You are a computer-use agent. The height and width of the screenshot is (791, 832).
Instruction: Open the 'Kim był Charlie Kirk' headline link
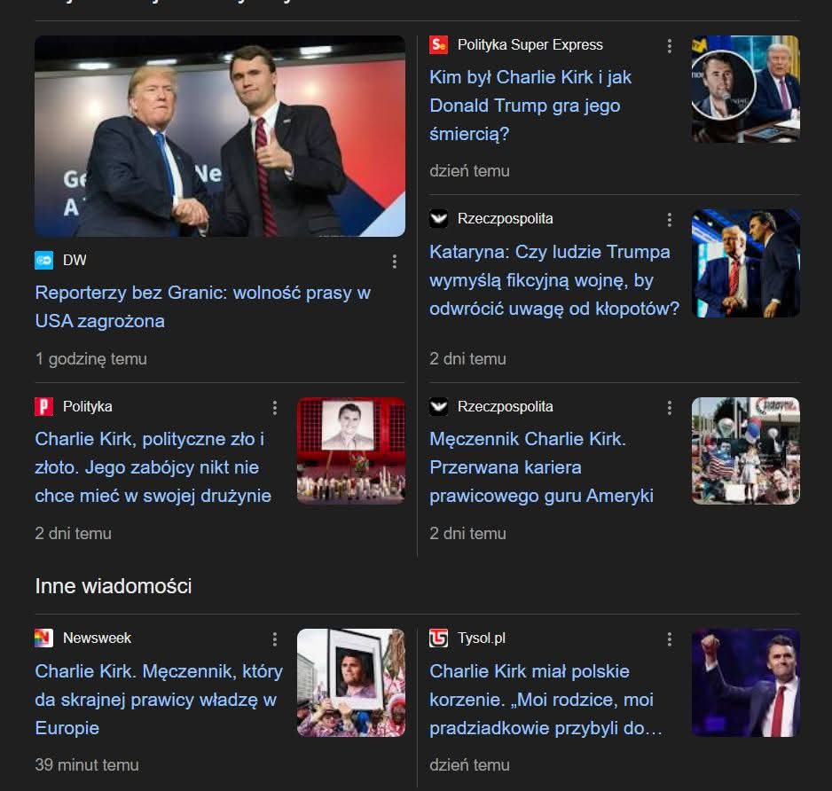tap(530, 105)
